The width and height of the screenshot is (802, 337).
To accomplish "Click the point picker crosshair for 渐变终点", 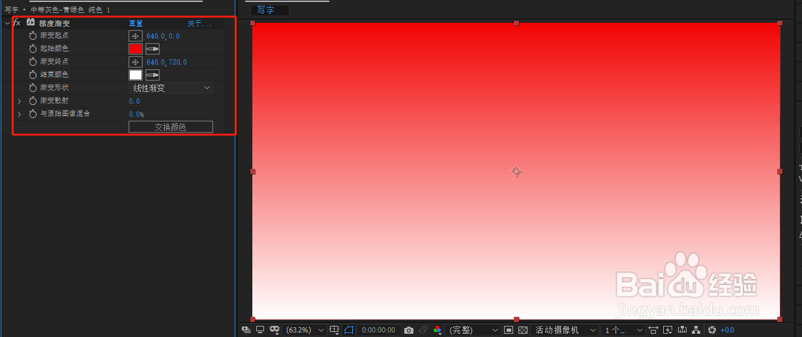I will click(x=136, y=62).
